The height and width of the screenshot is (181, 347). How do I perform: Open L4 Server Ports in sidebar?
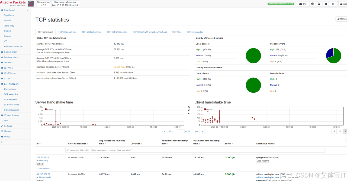click(11, 105)
